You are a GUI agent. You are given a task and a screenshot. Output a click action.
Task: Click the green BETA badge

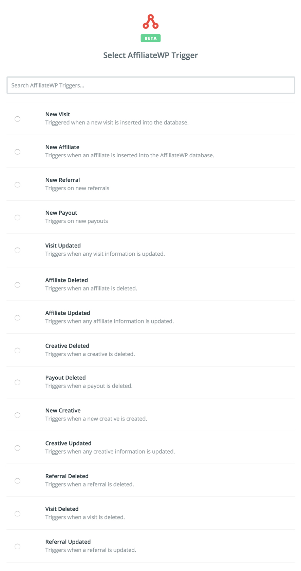tap(151, 38)
